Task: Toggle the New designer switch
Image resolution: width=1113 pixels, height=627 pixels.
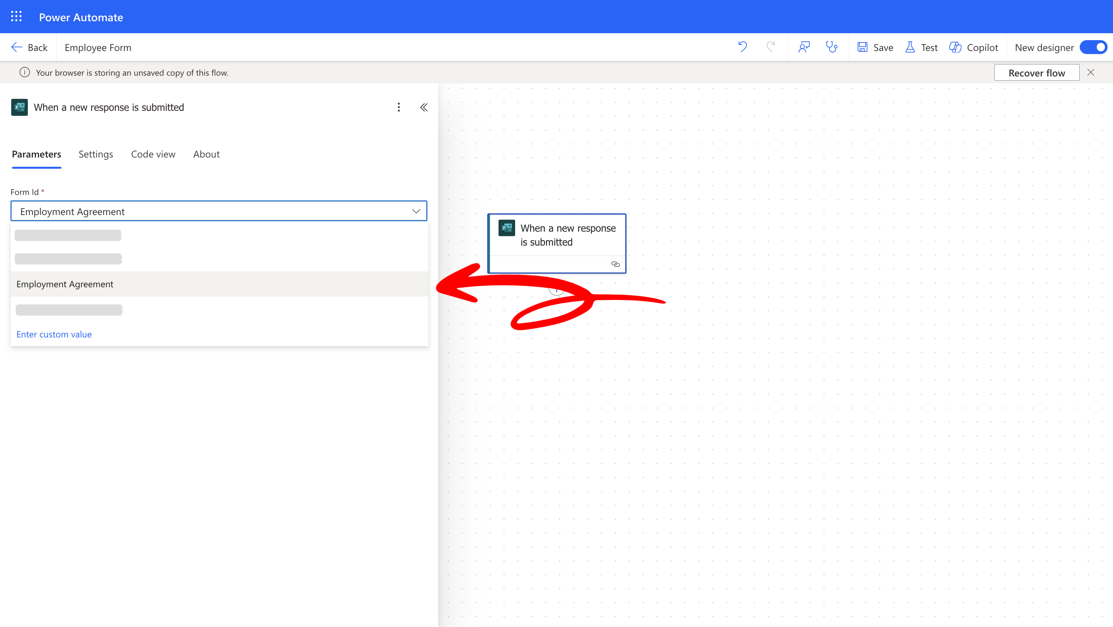Action: (1093, 47)
